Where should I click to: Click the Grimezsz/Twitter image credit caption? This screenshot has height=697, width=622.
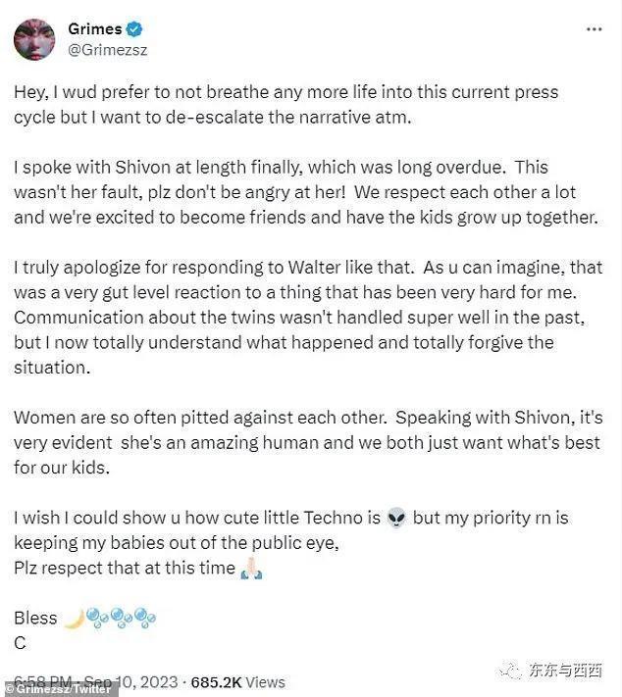[x=59, y=690]
